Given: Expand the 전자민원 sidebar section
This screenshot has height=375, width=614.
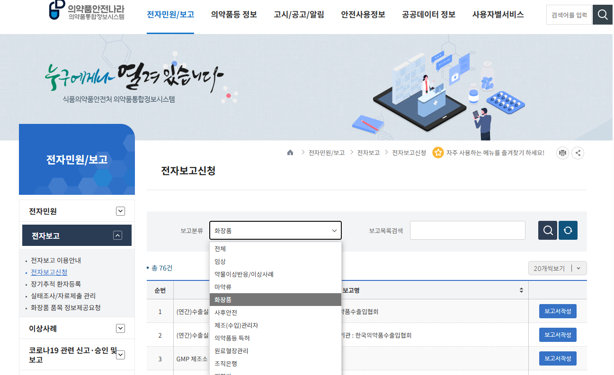Looking at the screenshot, I should click(120, 210).
